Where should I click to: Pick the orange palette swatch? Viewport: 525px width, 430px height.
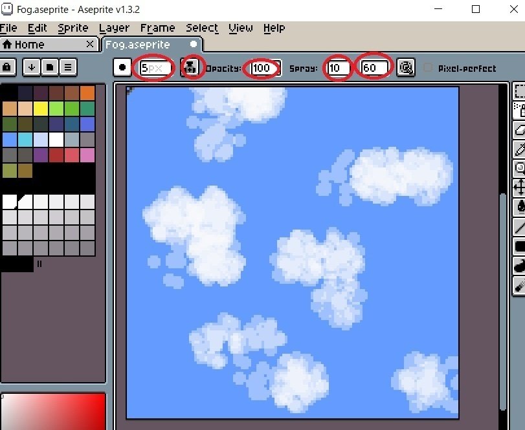[x=87, y=93]
